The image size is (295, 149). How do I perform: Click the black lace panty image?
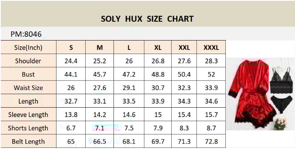(281, 103)
